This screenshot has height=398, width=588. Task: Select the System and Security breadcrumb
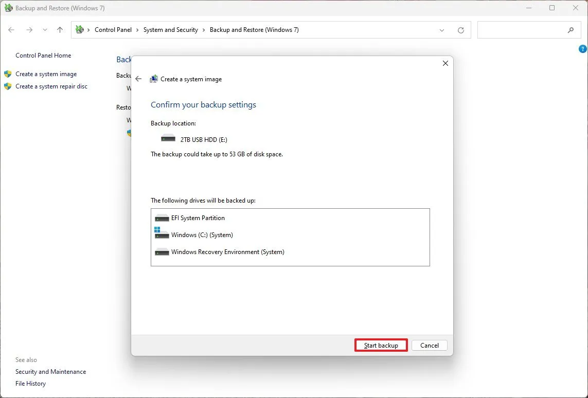[170, 30]
